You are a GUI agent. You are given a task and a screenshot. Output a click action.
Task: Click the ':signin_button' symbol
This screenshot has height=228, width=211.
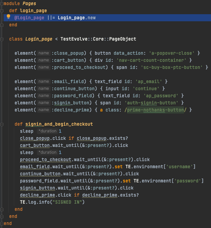[x=70, y=103]
